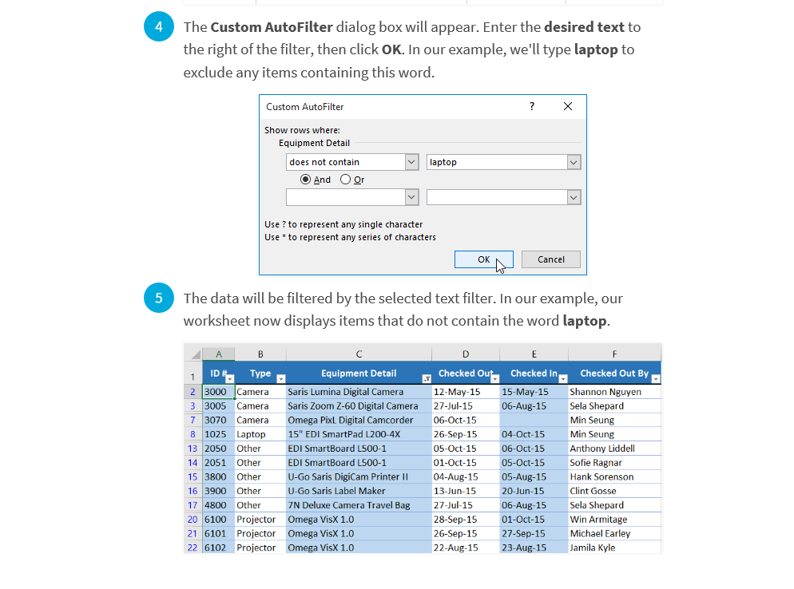Click cell 'Saris Zoom Z-60 Digital Camera'
This screenshot has width=794, height=589.
(x=359, y=405)
